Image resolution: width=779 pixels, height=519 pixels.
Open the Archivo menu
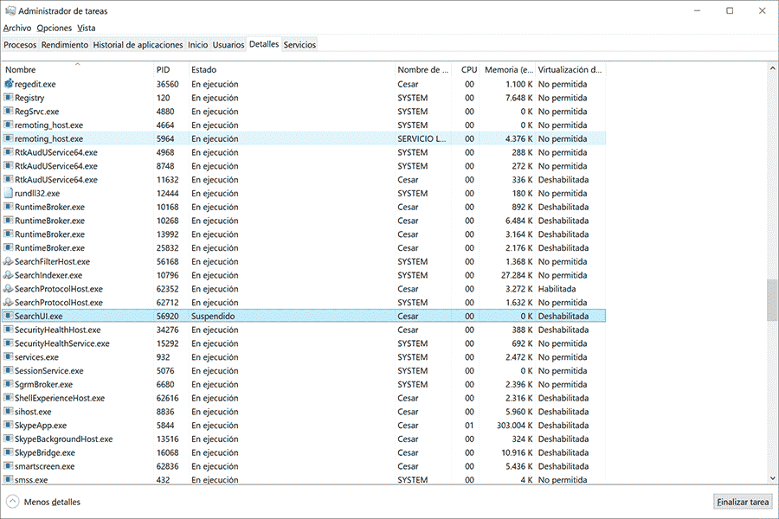pyautogui.click(x=17, y=28)
